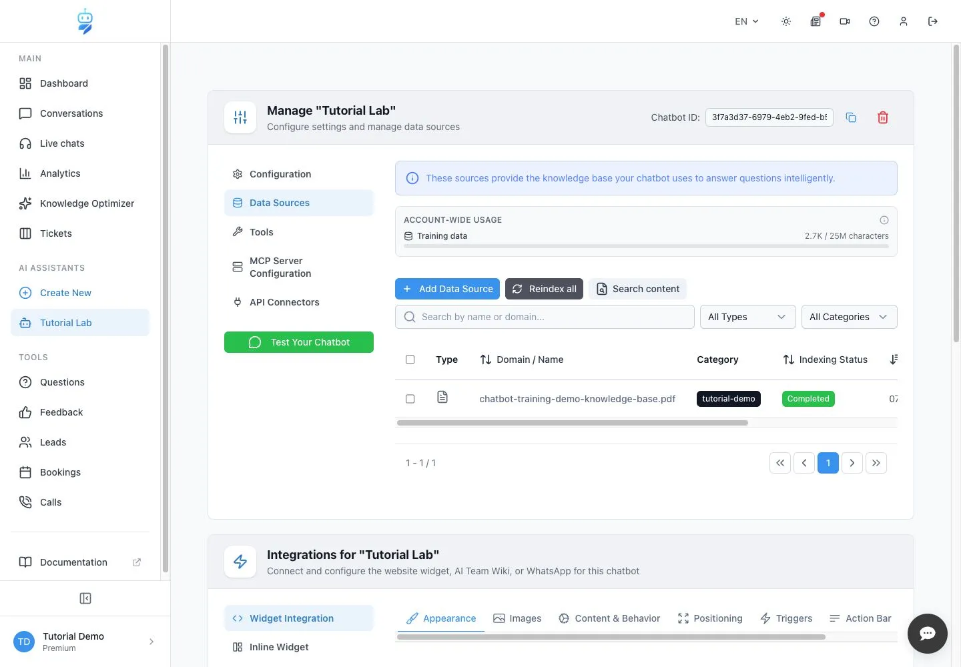Open Dashboard from the sidebar
Screen dimensions: 961x667
(x=80, y=83)
